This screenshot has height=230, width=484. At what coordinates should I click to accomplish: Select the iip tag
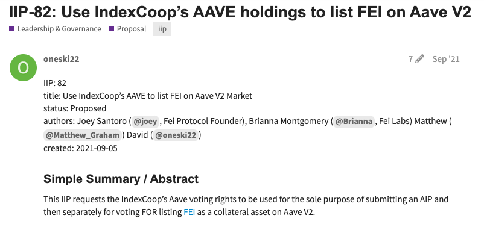(162, 29)
